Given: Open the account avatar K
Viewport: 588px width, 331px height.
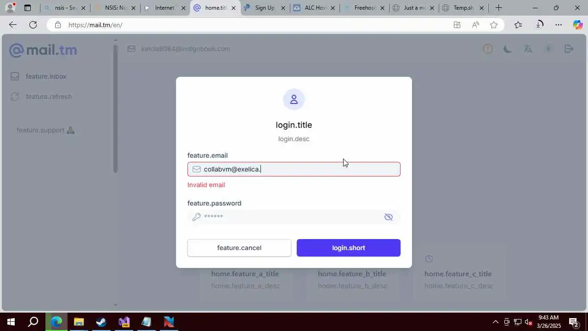Looking at the screenshot, I should coord(548,49).
